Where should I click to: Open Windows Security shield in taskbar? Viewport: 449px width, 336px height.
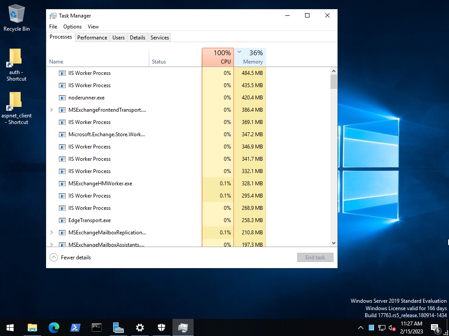(161, 327)
